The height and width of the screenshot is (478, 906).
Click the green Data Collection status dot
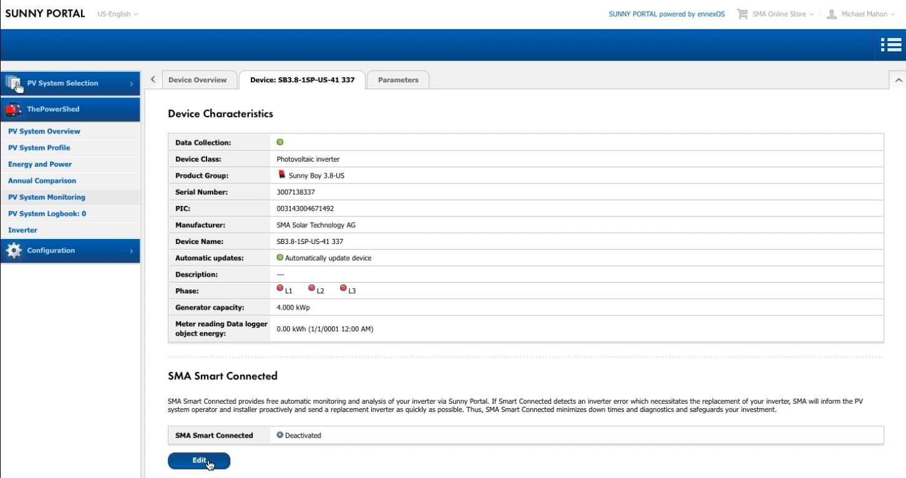[x=280, y=142]
